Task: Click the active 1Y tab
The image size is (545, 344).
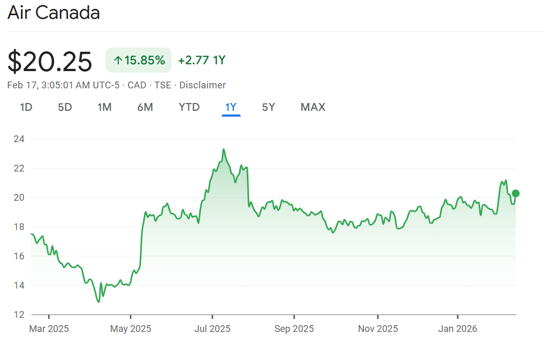Action: pos(231,107)
